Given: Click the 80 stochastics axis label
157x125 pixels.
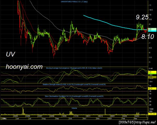Looking at the screenshot, I should pyautogui.click(x=150, y=98).
